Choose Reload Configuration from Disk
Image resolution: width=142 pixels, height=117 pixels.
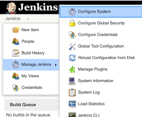click(106, 58)
